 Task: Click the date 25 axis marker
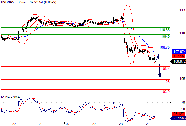pos(40,124)
